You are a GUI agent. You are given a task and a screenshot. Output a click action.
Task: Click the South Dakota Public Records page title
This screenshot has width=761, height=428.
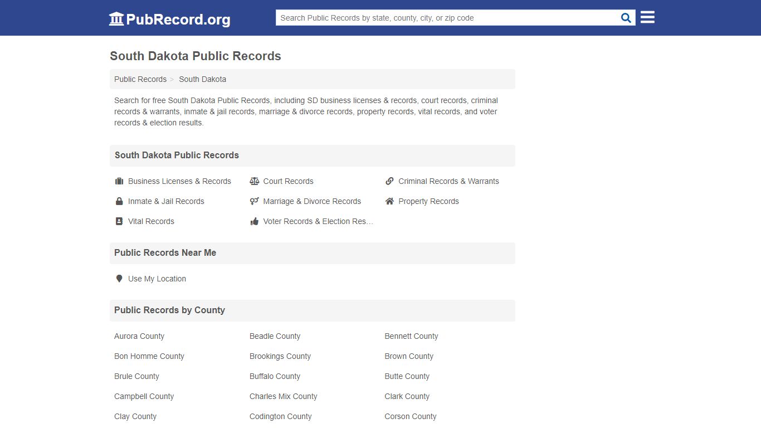pyautogui.click(x=196, y=56)
